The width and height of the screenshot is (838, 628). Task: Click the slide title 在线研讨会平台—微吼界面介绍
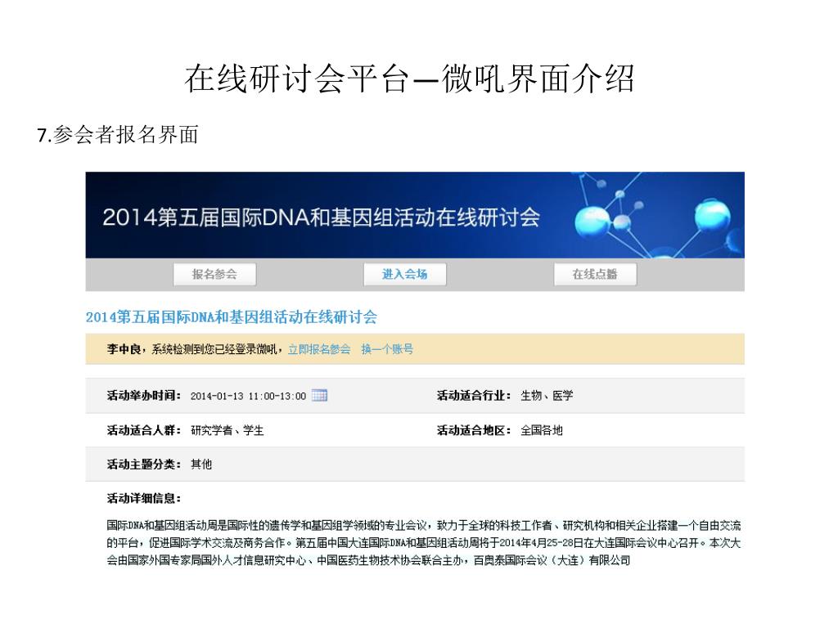(x=409, y=78)
